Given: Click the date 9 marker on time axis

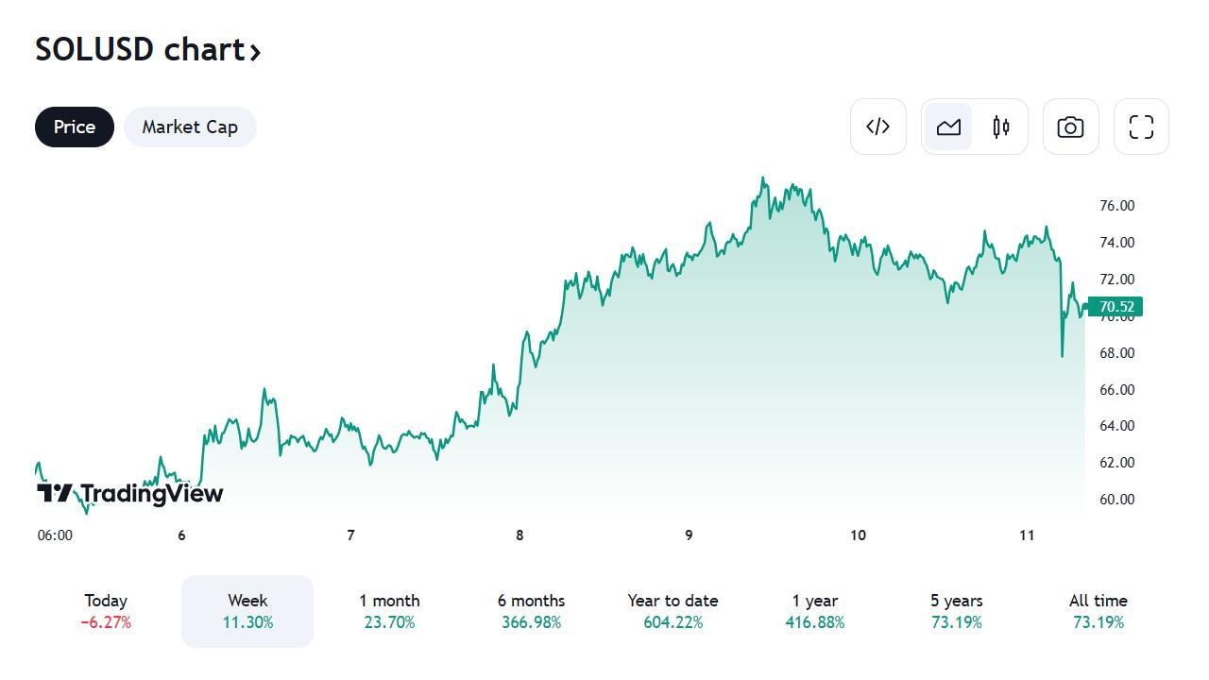Looking at the screenshot, I should click(689, 535).
